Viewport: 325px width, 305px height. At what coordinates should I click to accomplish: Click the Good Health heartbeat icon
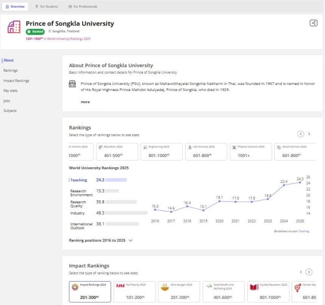pos(209,286)
